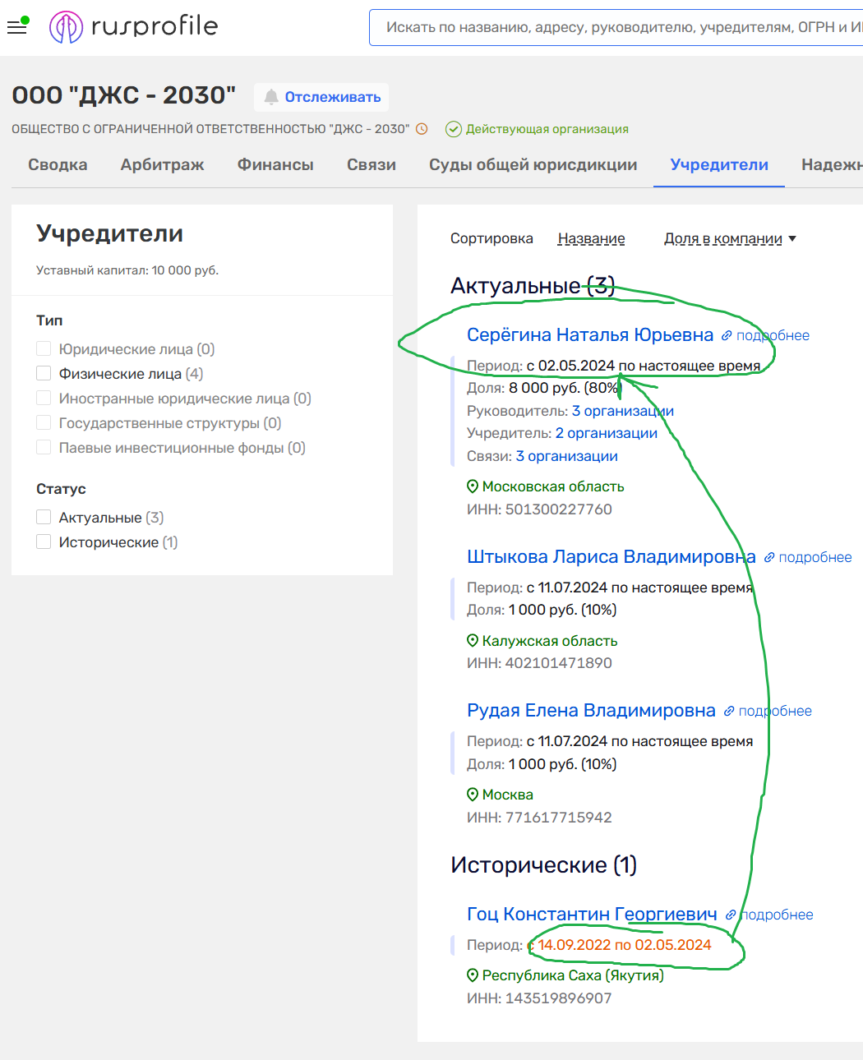Open Гоц Константин Георгиевич profile link
Viewport: 863px width, 1060px height.
pyautogui.click(x=591, y=914)
